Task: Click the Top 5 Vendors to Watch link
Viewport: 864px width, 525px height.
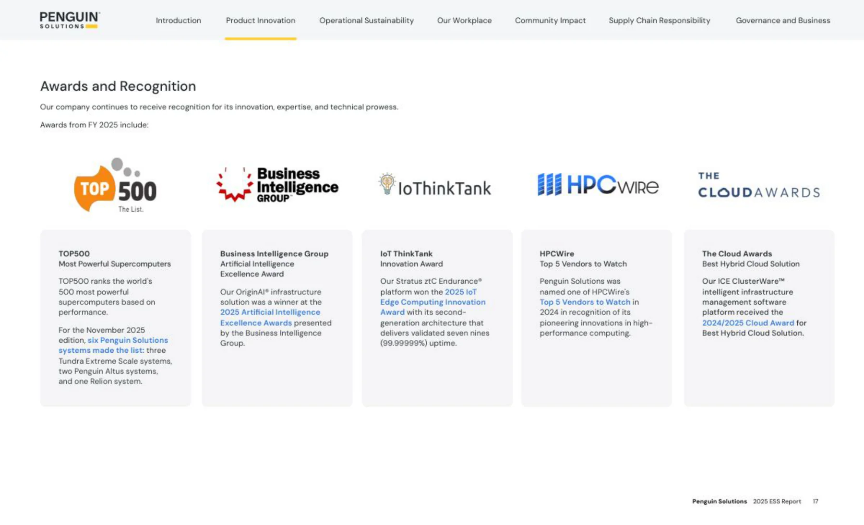Action: tap(585, 302)
